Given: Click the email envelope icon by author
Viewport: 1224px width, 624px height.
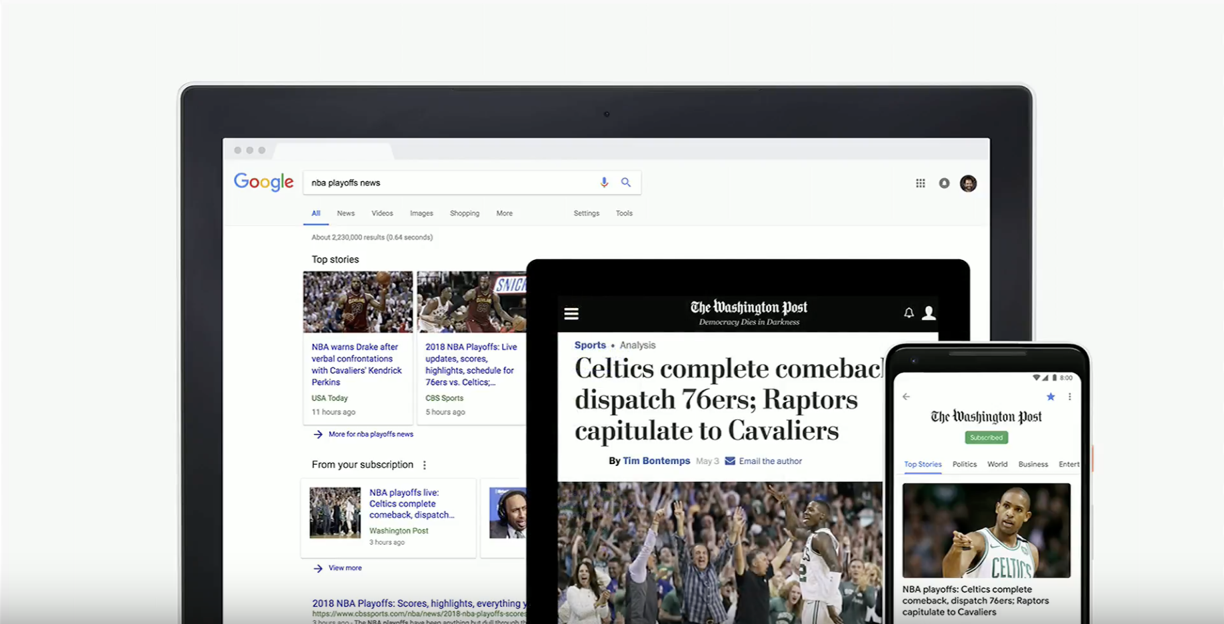Looking at the screenshot, I should pyautogui.click(x=730, y=461).
